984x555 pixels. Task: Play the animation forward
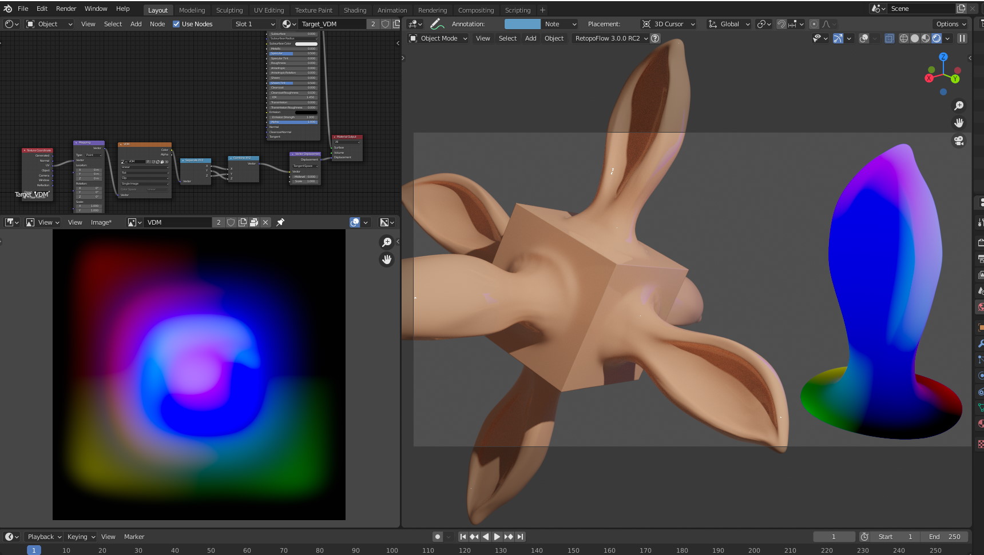[497, 537]
